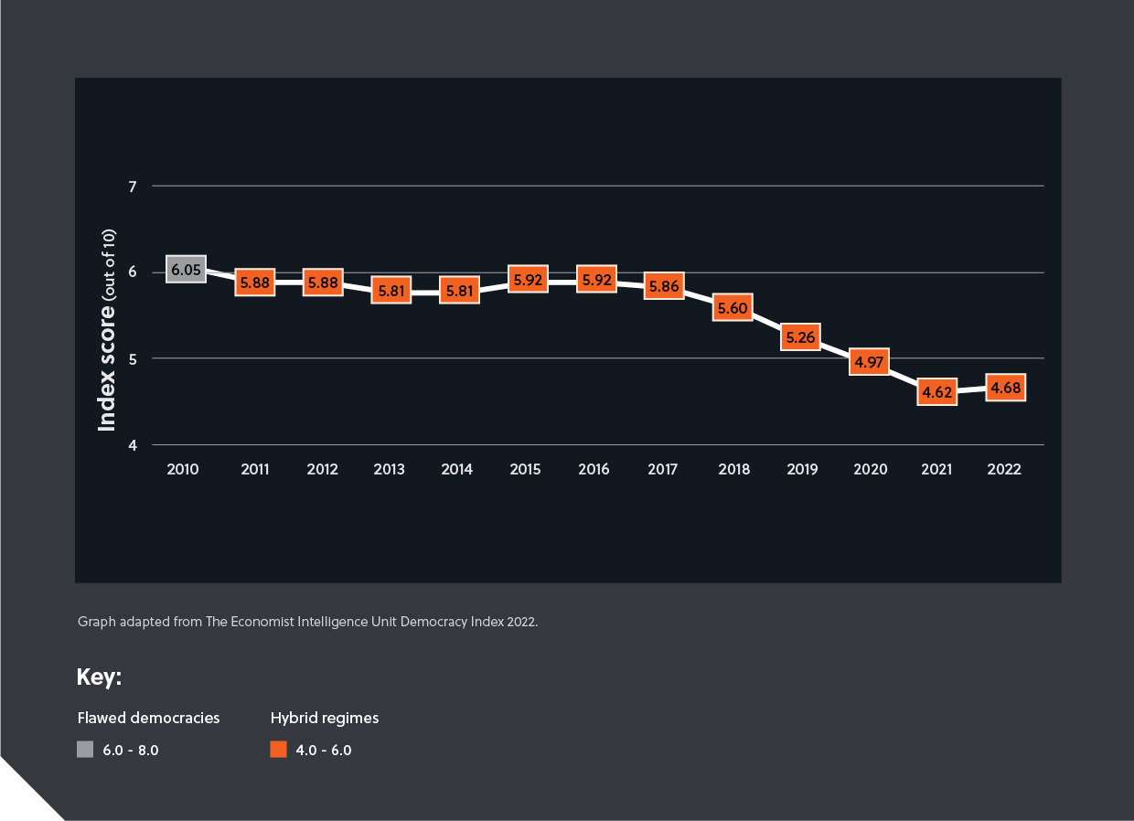Click the 2010 x-axis year label
Image resolution: width=1134 pixels, height=821 pixels.
click(183, 469)
